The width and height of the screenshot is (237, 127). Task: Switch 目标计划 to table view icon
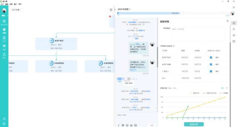pos(226,88)
